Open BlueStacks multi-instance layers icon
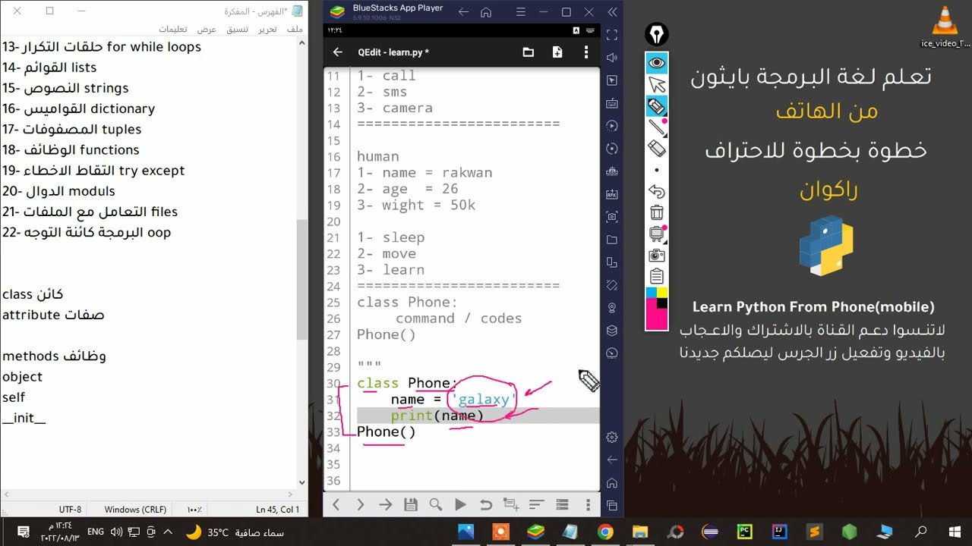Screen dimensions: 972x546 click(x=612, y=331)
